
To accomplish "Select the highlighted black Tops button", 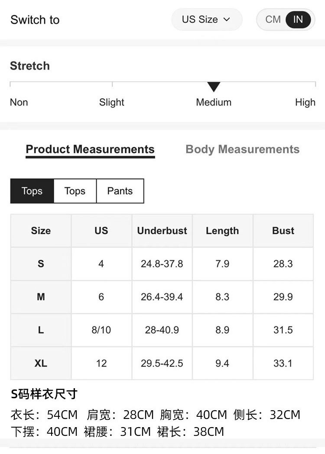I will 32,191.
